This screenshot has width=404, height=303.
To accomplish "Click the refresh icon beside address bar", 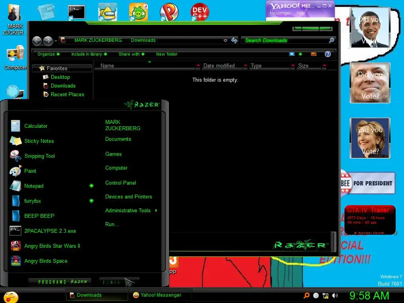I will pos(234,40).
